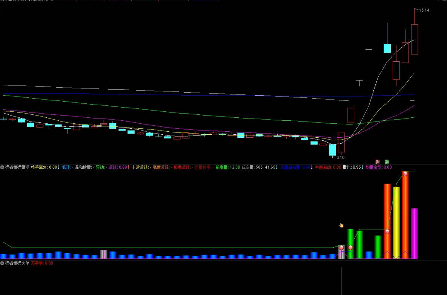Click the 15.14 high price label
The height and width of the screenshot is (295, 447).
[424, 10]
